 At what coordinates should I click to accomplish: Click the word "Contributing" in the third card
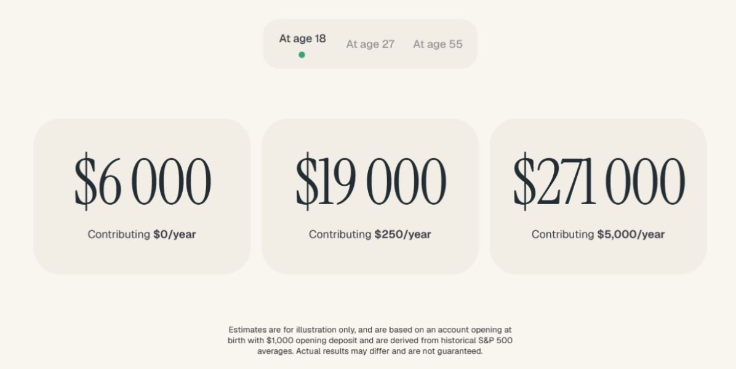(563, 234)
